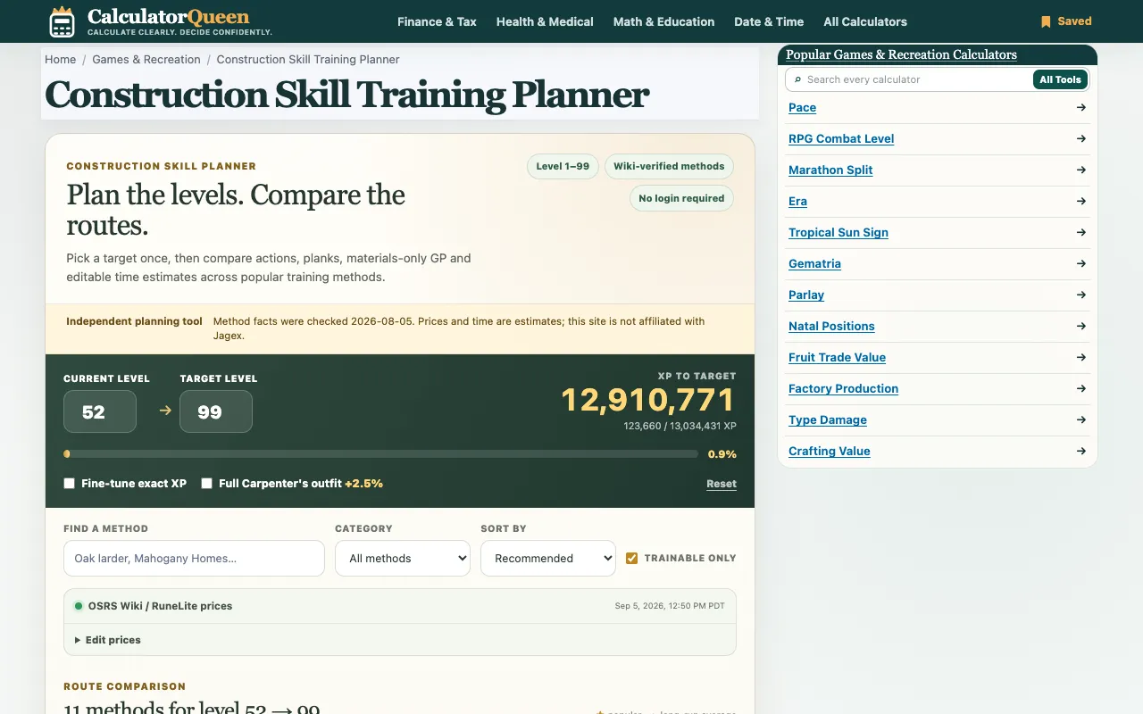Screen dimensions: 1143x714
Task: Open the Era calculator link
Action: pyautogui.click(x=797, y=201)
